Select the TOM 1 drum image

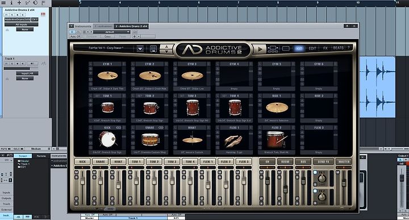107,107
